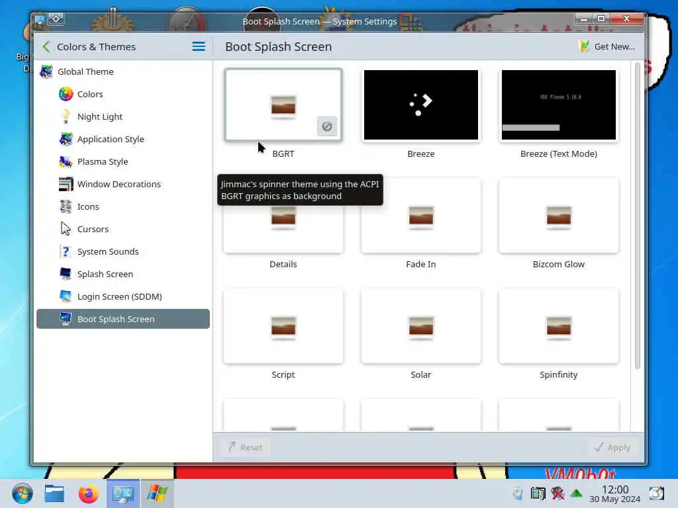Open the Global Theme settings
The height and width of the screenshot is (508, 678).
pyautogui.click(x=122, y=71)
